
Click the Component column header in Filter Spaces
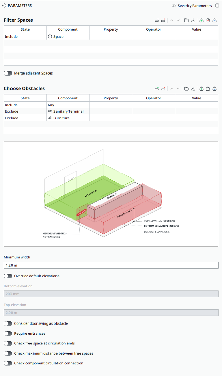(68, 29)
